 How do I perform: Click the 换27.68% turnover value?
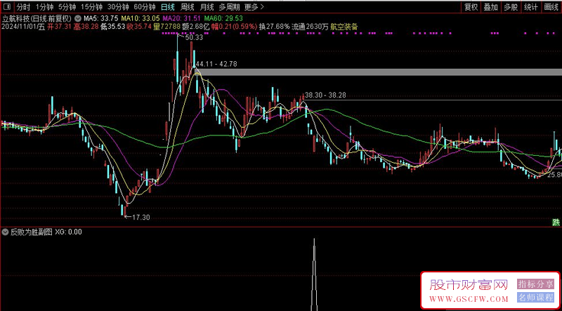coord(274,27)
